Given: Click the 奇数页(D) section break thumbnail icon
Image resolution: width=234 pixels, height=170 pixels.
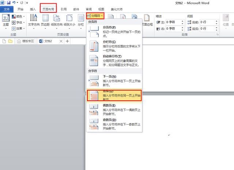Looking at the screenshot, I should pyautogui.click(x=94, y=124).
